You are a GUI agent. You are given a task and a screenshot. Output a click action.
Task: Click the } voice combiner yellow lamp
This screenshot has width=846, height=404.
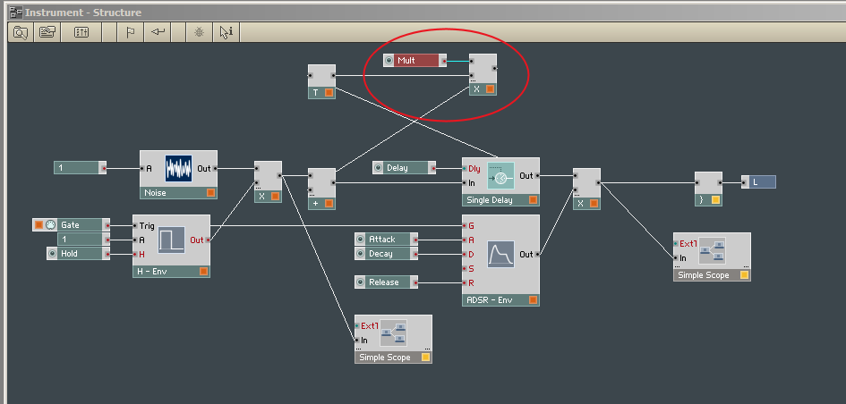coord(716,200)
